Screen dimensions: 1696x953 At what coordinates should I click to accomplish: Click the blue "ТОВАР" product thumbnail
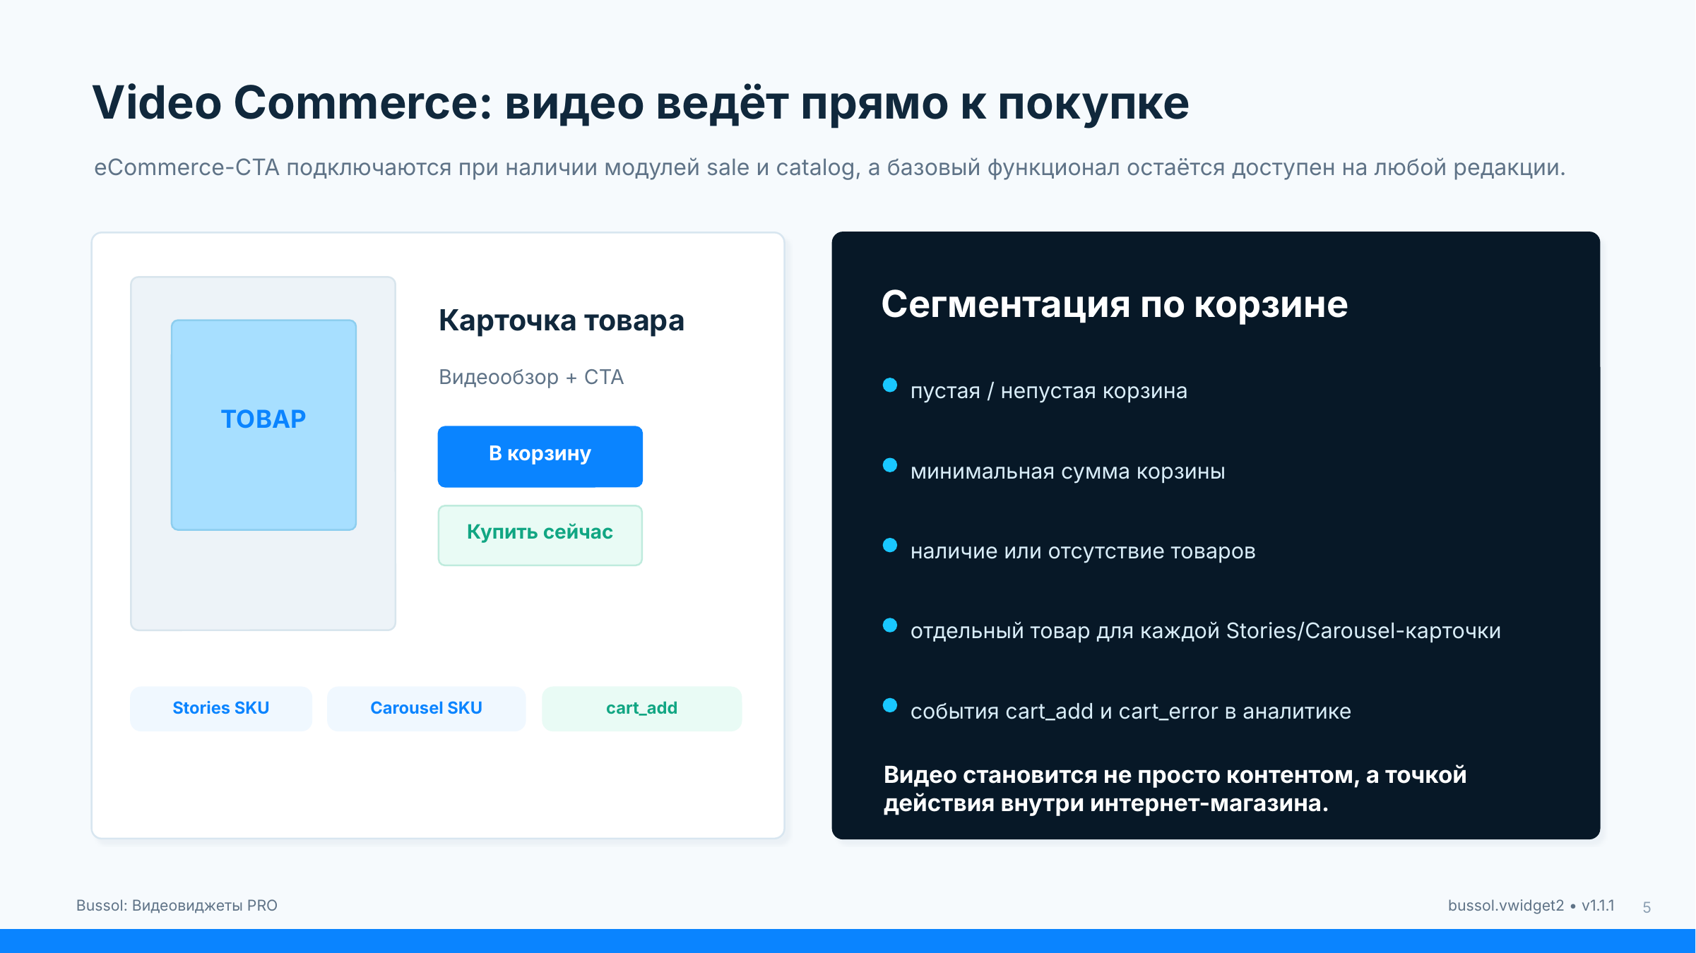(x=263, y=425)
